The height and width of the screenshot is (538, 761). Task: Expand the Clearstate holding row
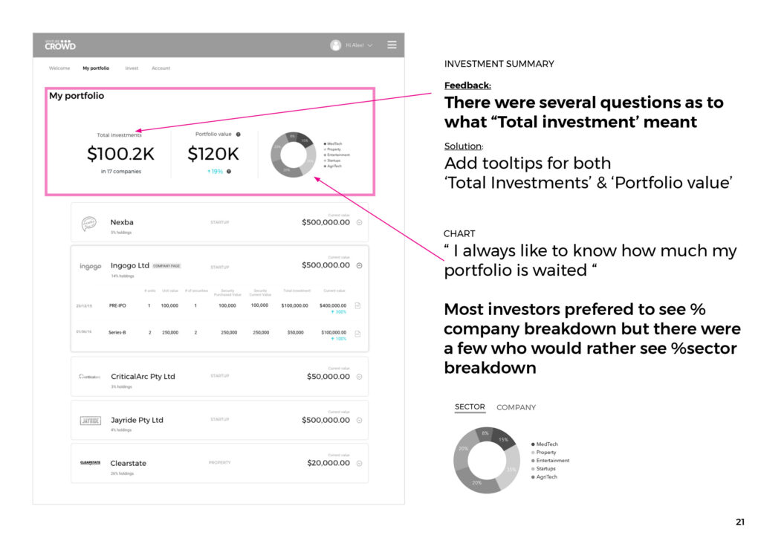pyautogui.click(x=359, y=463)
